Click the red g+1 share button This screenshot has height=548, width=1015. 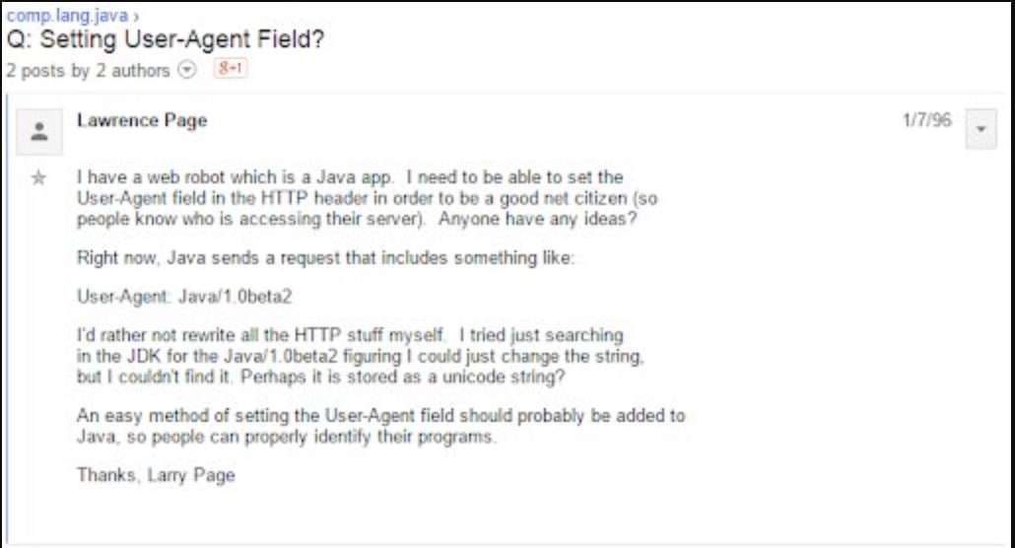tap(231, 68)
